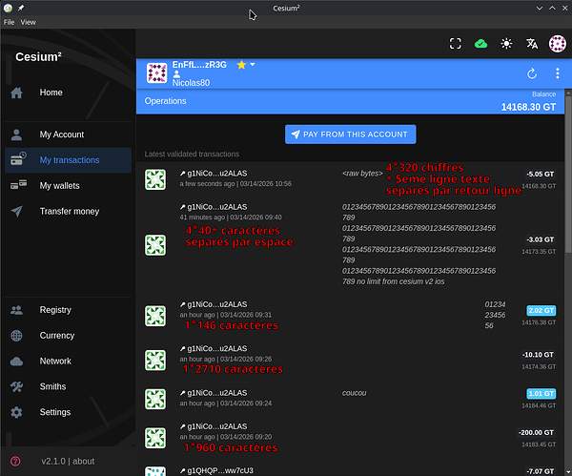This screenshot has width=572, height=476.
Task: Click the Smiths tools icon
Action: (x=16, y=387)
